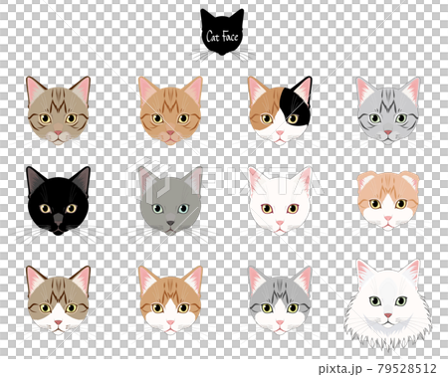
Task: Select the all-orange tabby cat face
Action: [x=170, y=111]
